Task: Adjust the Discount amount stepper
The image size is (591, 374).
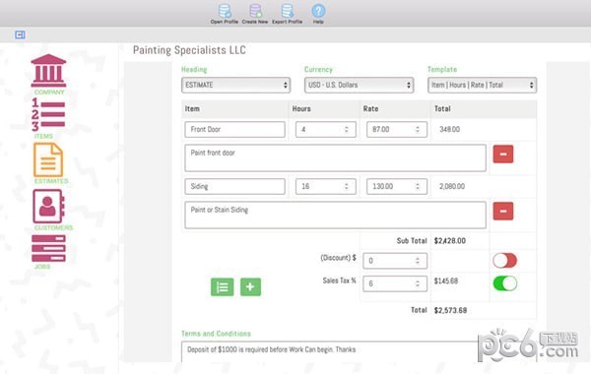Action: [418, 261]
